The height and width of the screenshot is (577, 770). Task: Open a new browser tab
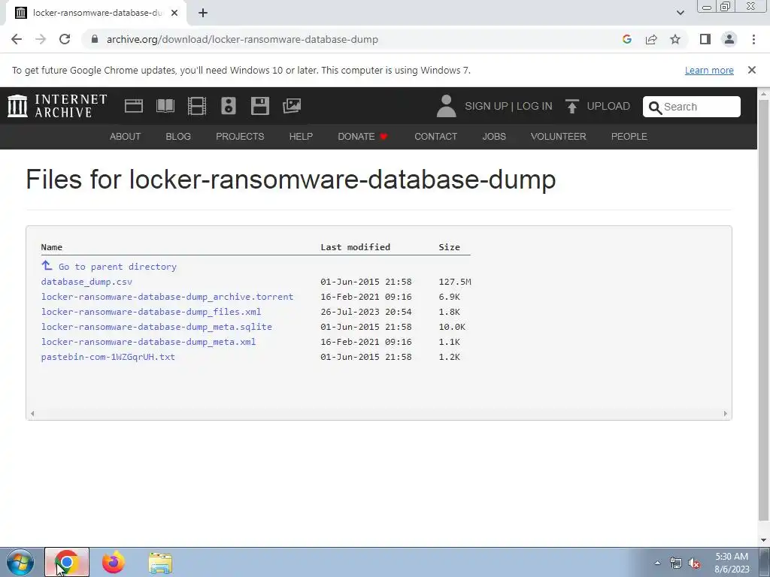point(203,13)
